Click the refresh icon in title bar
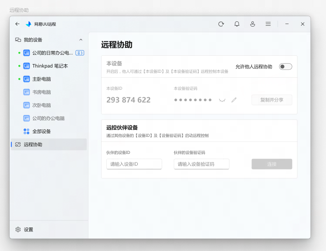The height and width of the screenshot is (251, 326). point(221,24)
